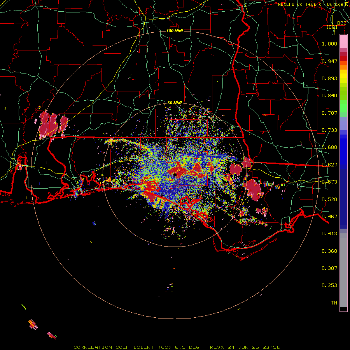Viewport: 350px width, 350px height.
Task: Click the TH threshold label in legend
Action: [x=334, y=303]
